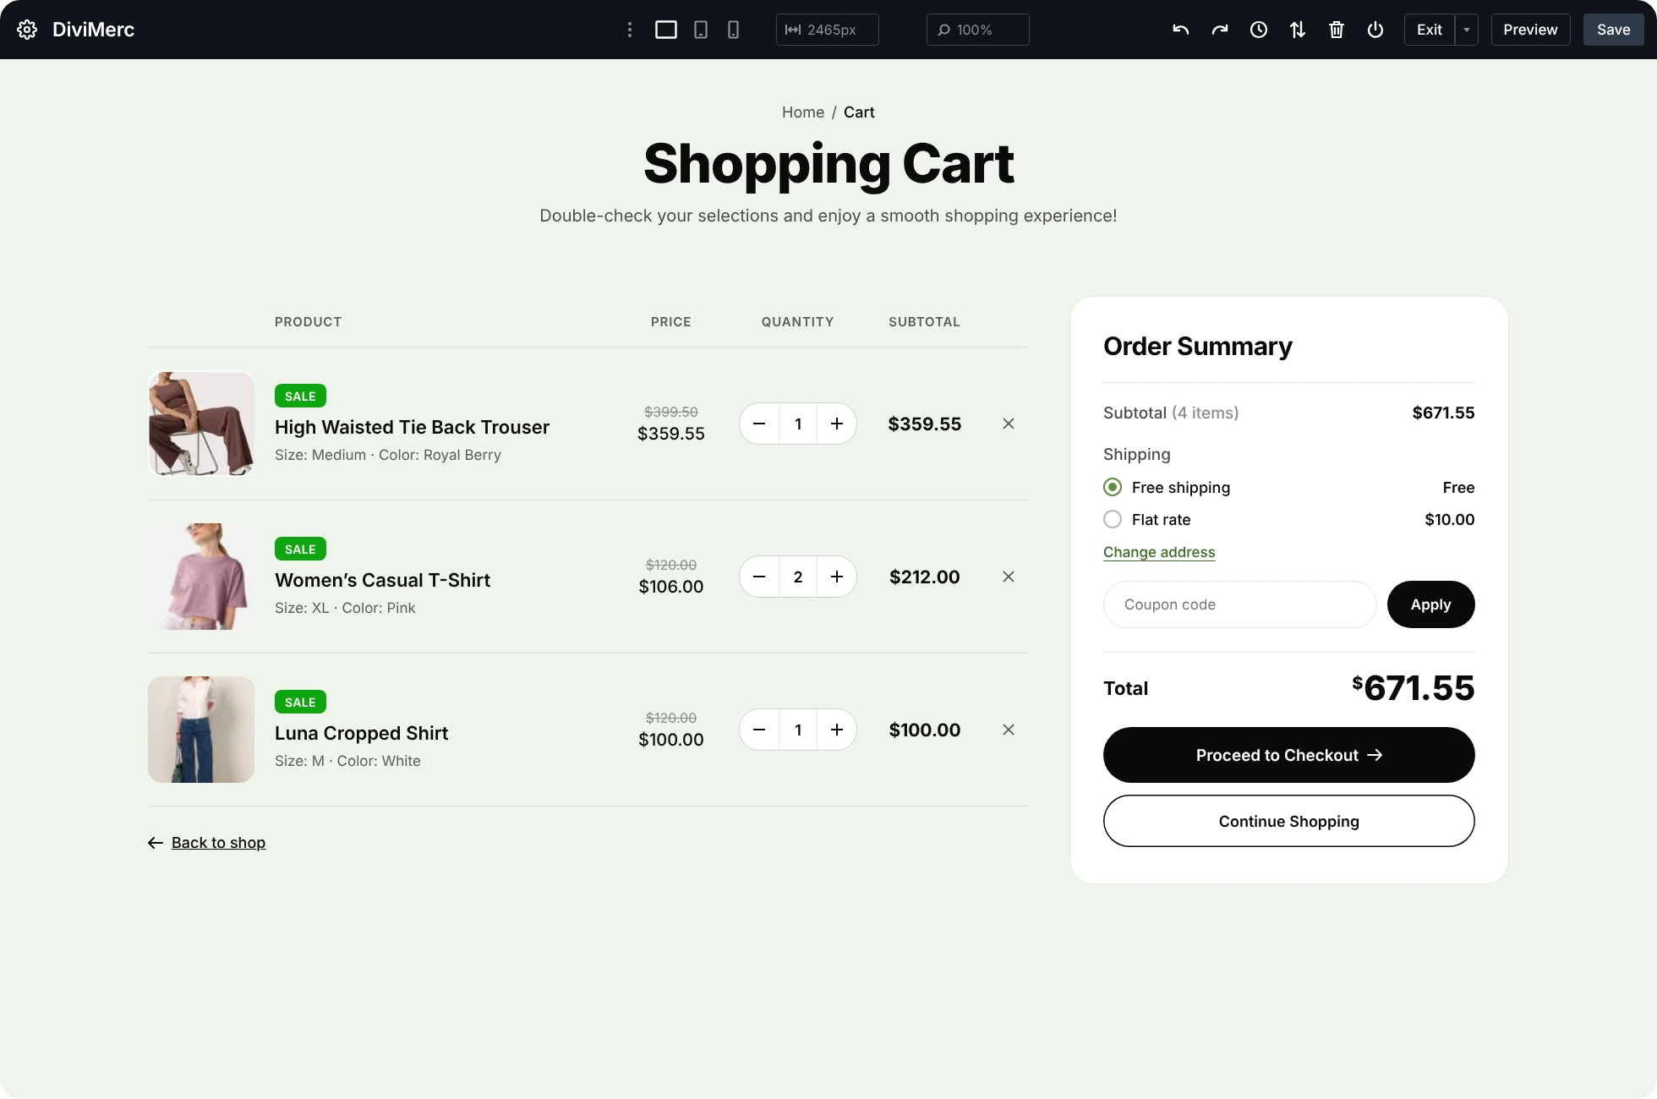Screen dimensions: 1657x1099
Task: Click the Preview button
Action: pyautogui.click(x=1530, y=30)
